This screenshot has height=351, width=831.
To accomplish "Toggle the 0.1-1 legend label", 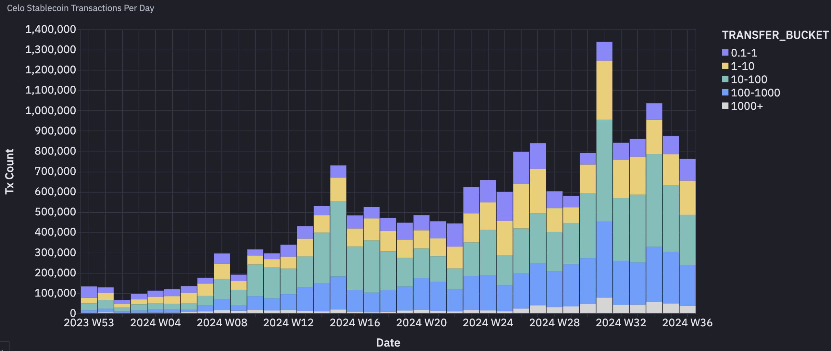I will tap(744, 53).
